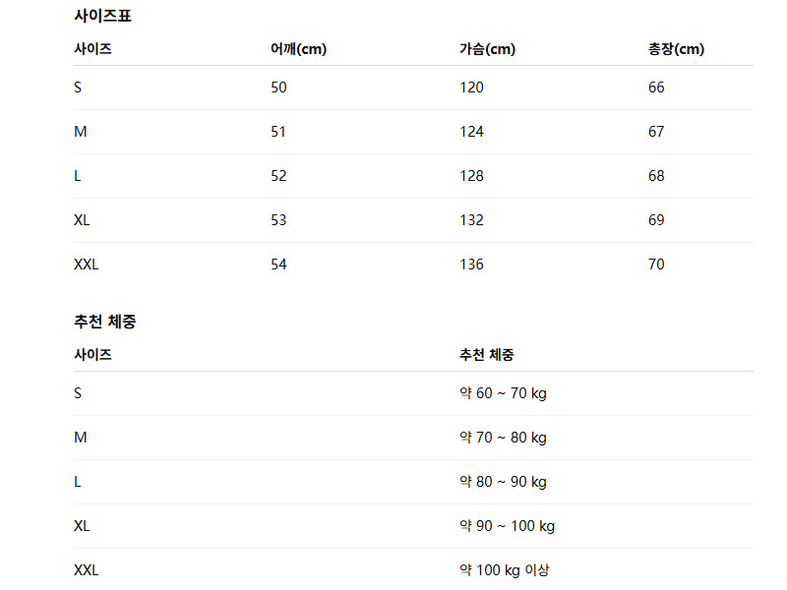The width and height of the screenshot is (787, 590).
Task: Select the 총장(cm) column header
Action: coord(676,49)
